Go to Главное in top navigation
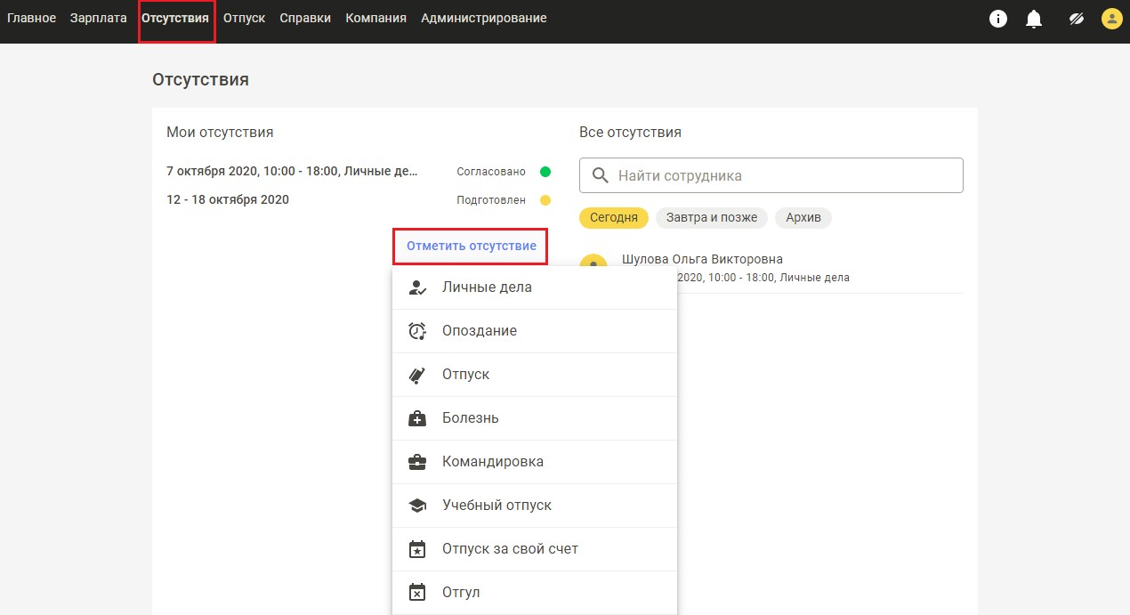The height and width of the screenshot is (615, 1130). (x=31, y=18)
